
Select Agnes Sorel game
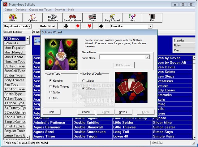52,132
